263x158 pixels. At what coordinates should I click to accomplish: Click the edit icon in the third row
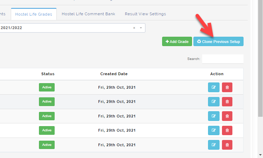[x=214, y=116]
